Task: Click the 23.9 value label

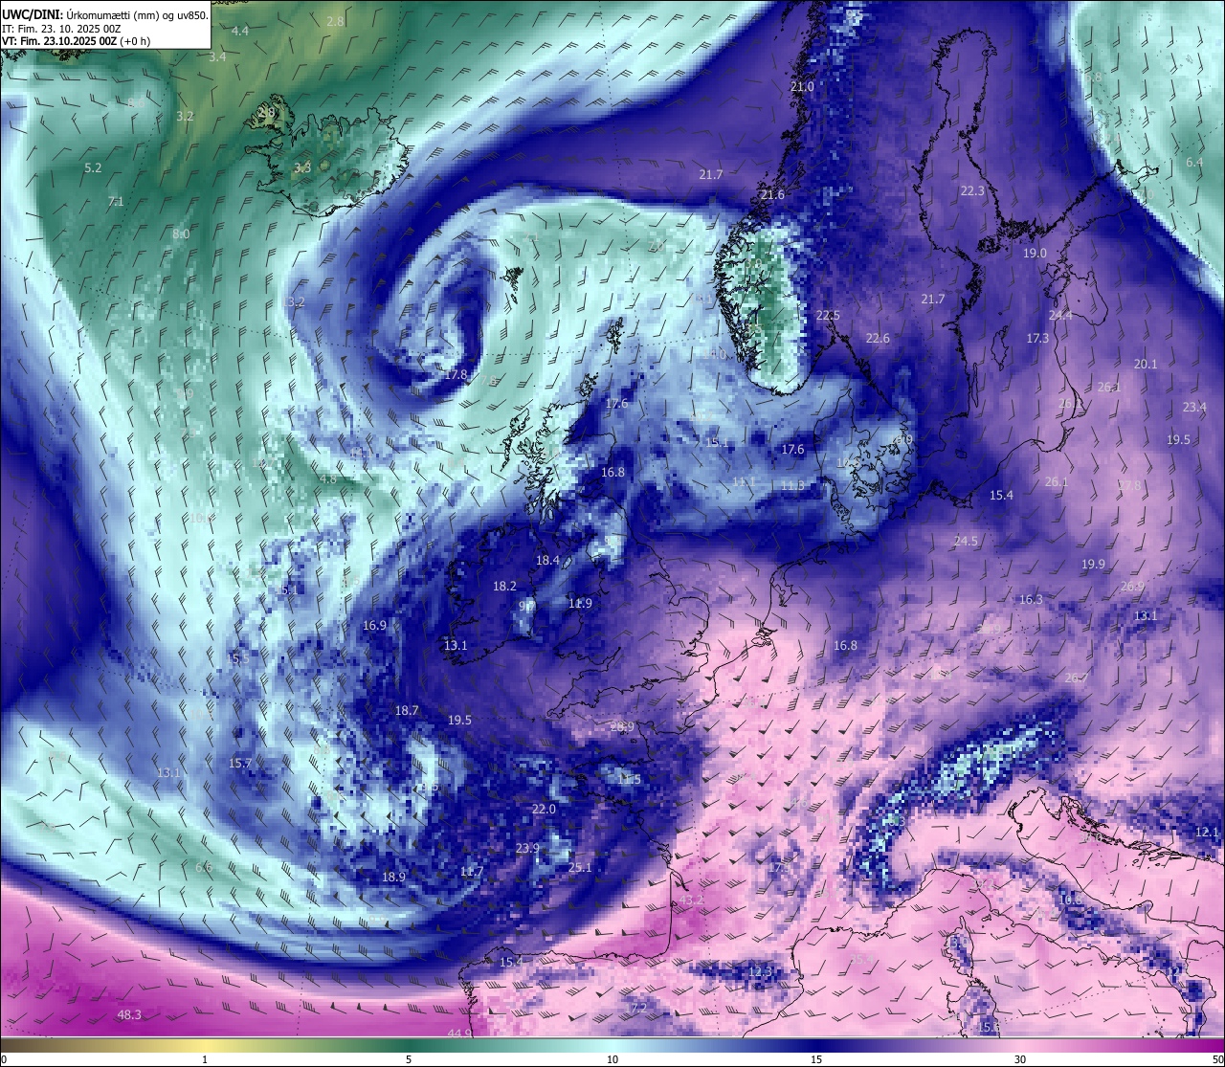Action: point(527,849)
